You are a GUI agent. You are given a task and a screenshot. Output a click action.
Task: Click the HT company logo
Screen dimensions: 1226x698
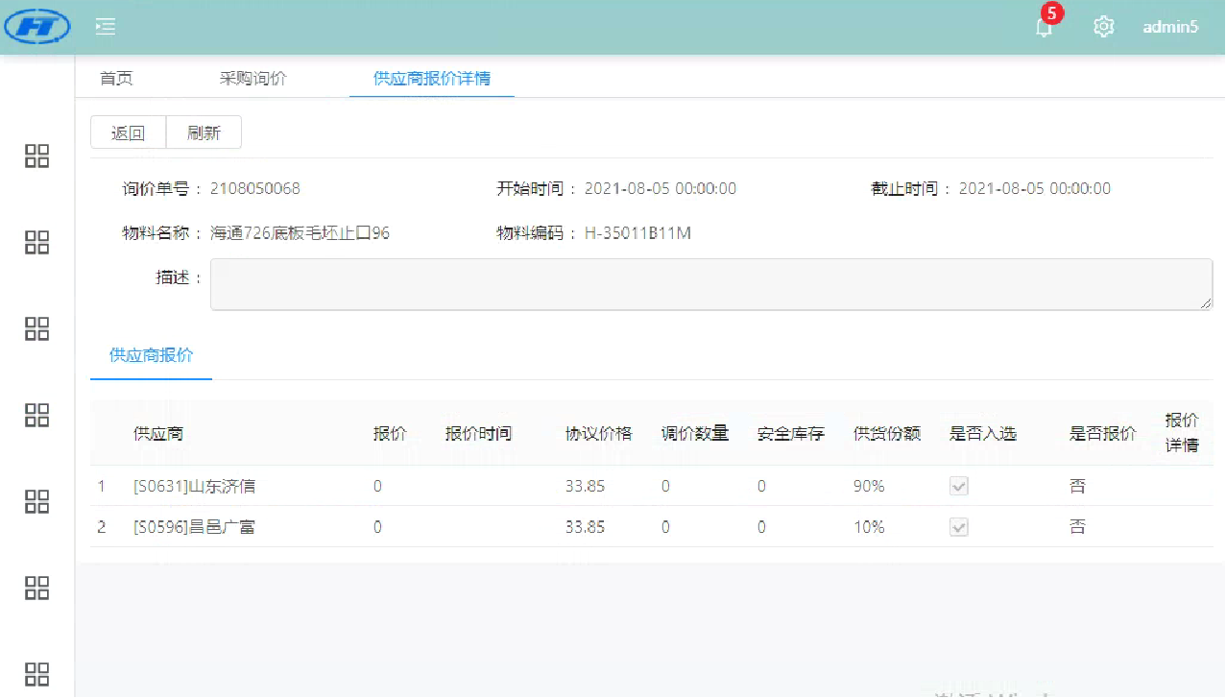[x=38, y=27]
